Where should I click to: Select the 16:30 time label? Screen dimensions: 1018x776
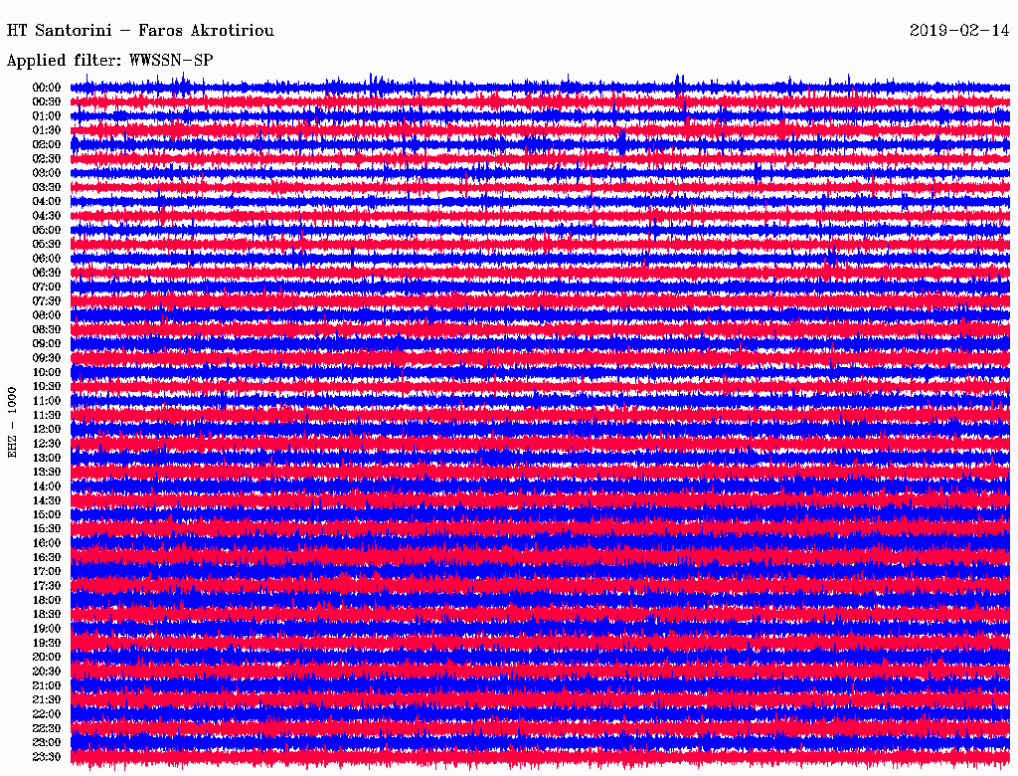tap(47, 558)
